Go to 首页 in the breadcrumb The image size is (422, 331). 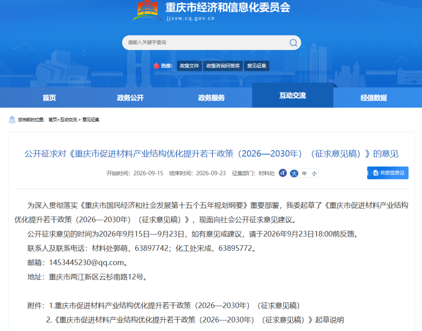pyautogui.click(x=53, y=120)
